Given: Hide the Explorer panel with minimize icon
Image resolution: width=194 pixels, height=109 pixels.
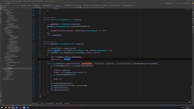Looking at the screenshot, I should tap(31, 5).
